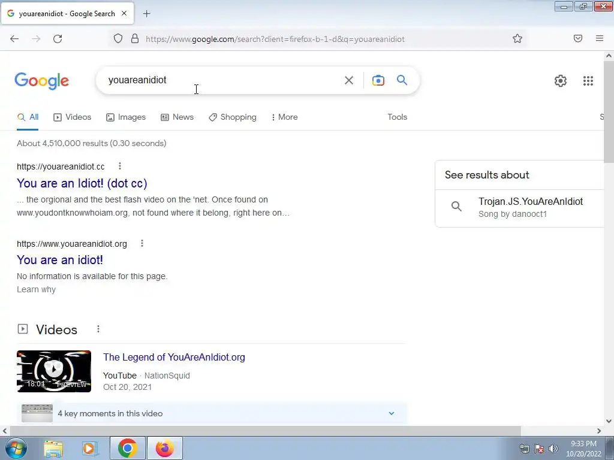Click the Learn why link
Image resolution: width=614 pixels, height=460 pixels.
coord(36,289)
